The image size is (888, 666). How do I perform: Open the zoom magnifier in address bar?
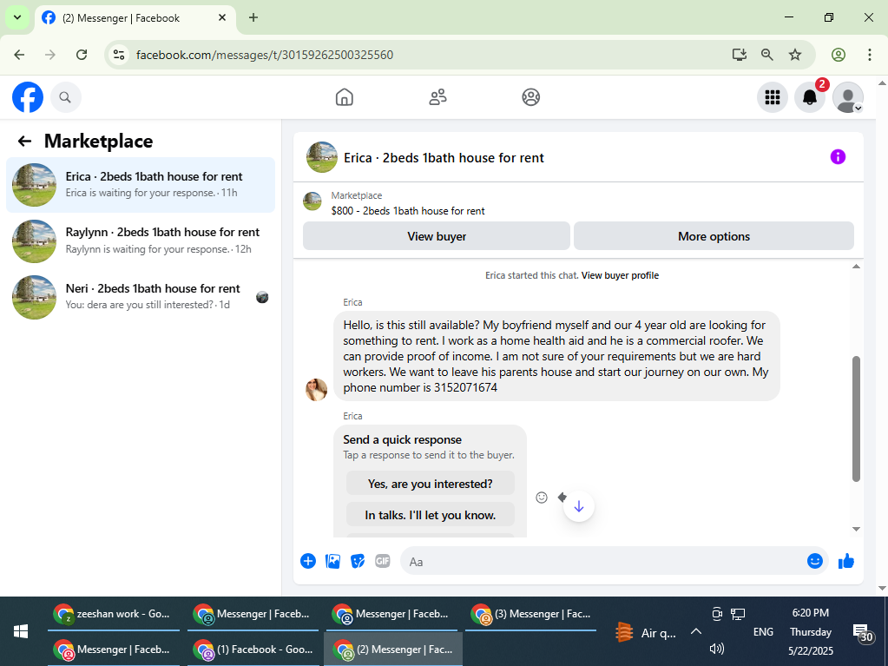[766, 55]
